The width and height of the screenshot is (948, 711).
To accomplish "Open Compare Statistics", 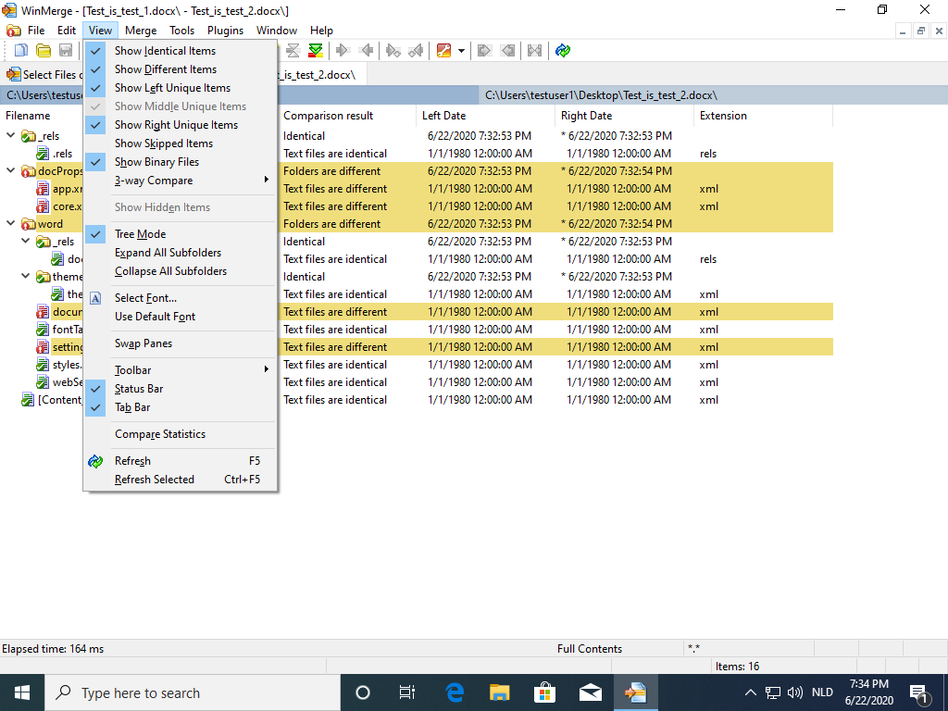I will (181, 434).
